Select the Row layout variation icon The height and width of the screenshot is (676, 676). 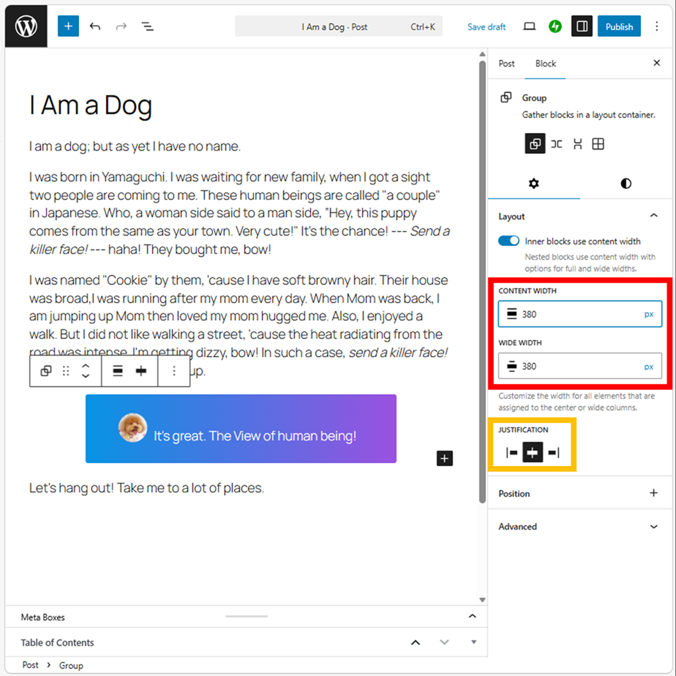pyautogui.click(x=557, y=144)
